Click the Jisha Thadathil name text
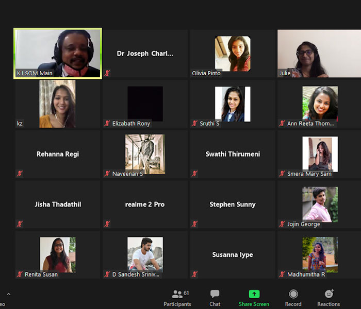Image resolution: width=361 pixels, height=309 pixels. click(x=58, y=204)
